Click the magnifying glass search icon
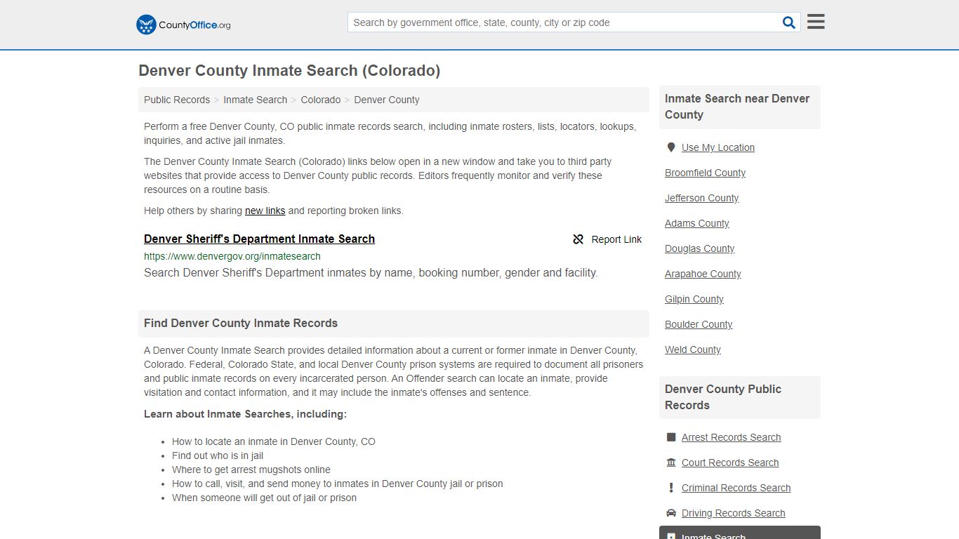Viewport: 959px width, 539px height. click(x=789, y=22)
